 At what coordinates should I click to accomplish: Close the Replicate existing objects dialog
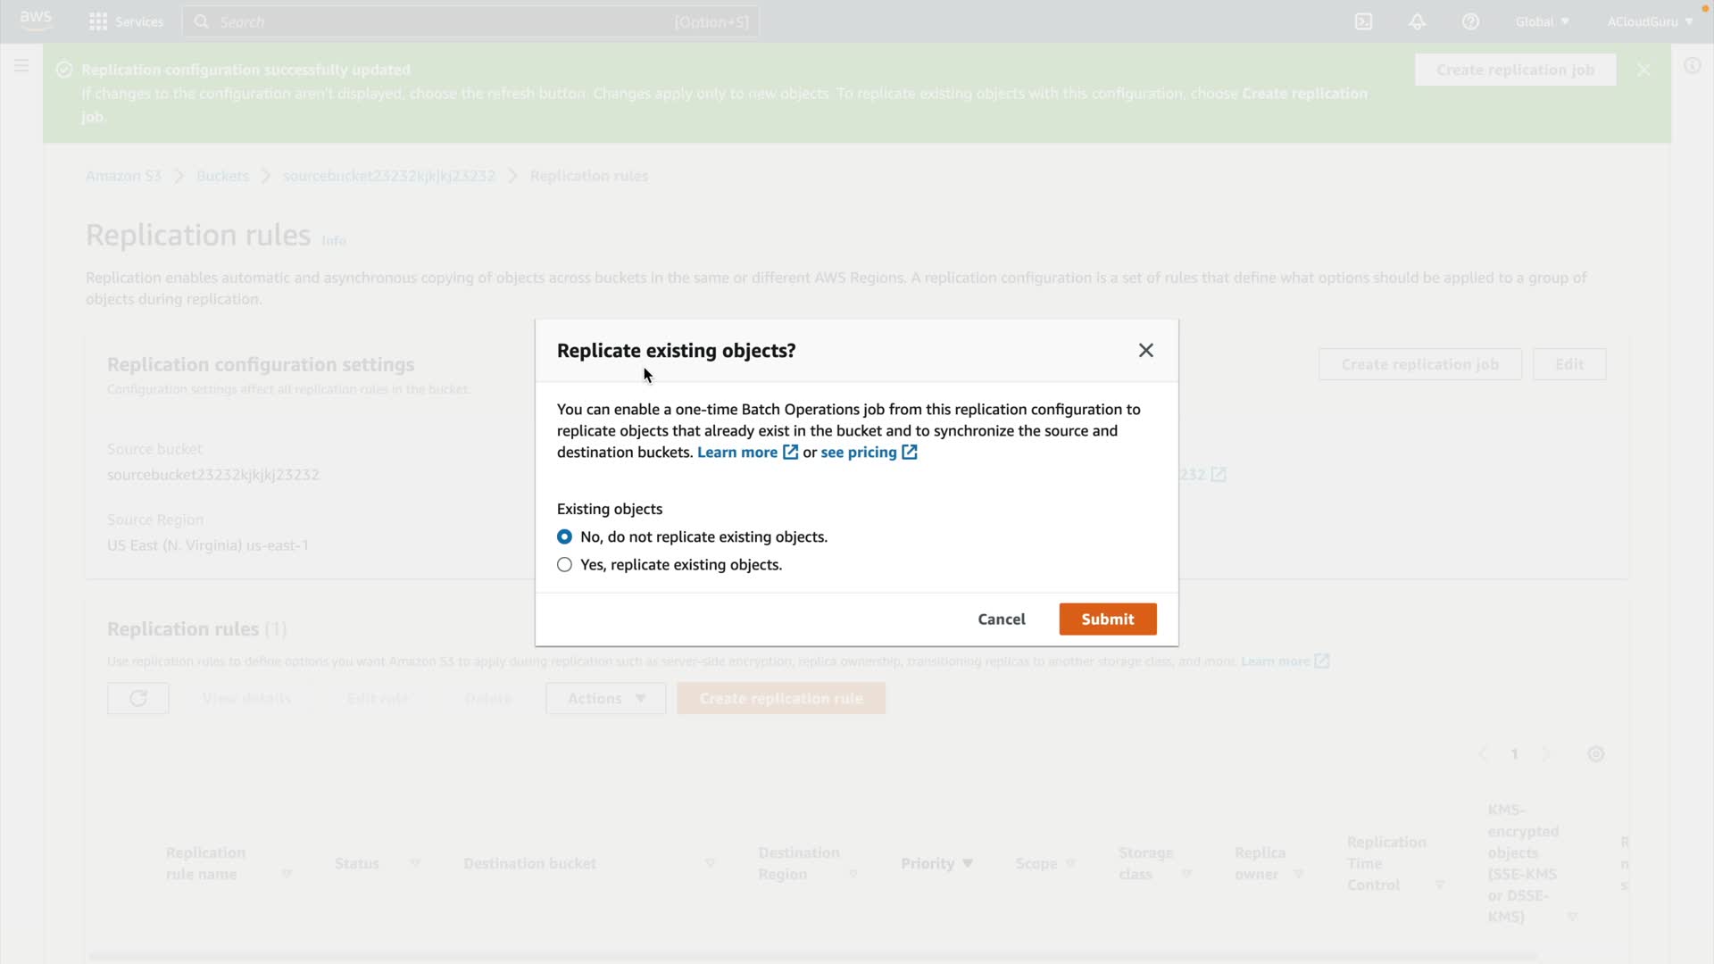point(1145,351)
